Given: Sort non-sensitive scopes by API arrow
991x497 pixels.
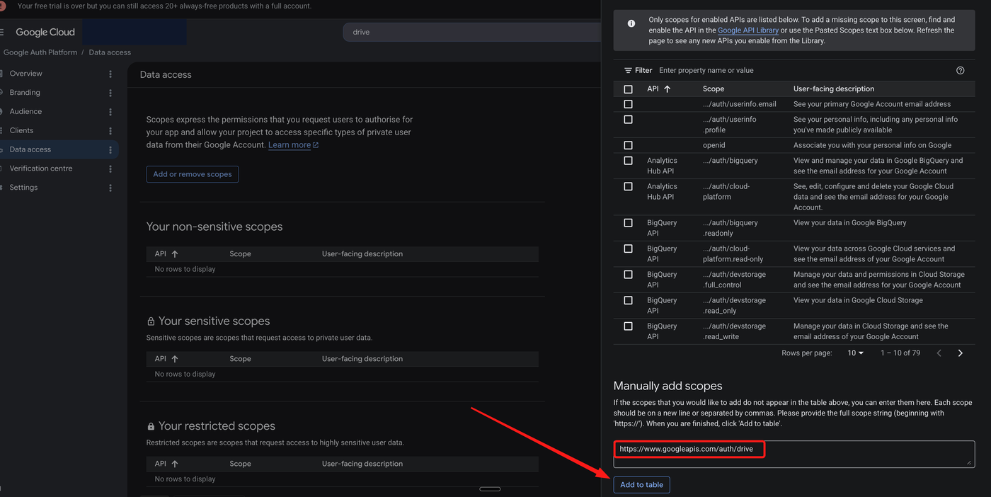Looking at the screenshot, I should pyautogui.click(x=175, y=253).
